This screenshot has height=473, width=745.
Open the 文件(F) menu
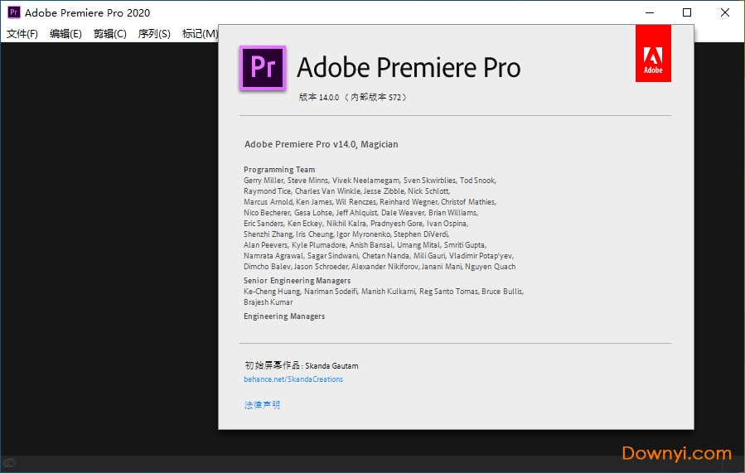click(x=22, y=34)
